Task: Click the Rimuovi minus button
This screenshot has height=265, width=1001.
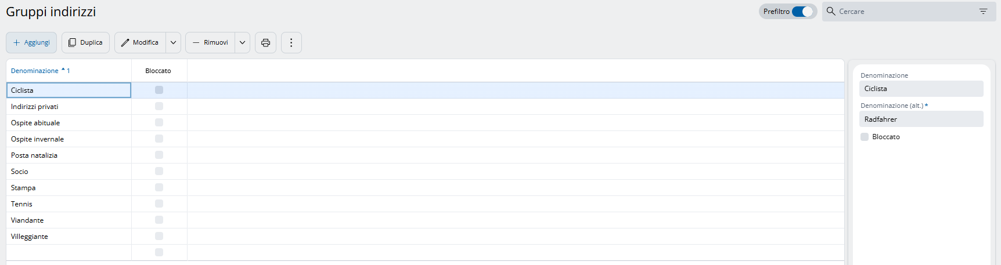Action: (210, 42)
